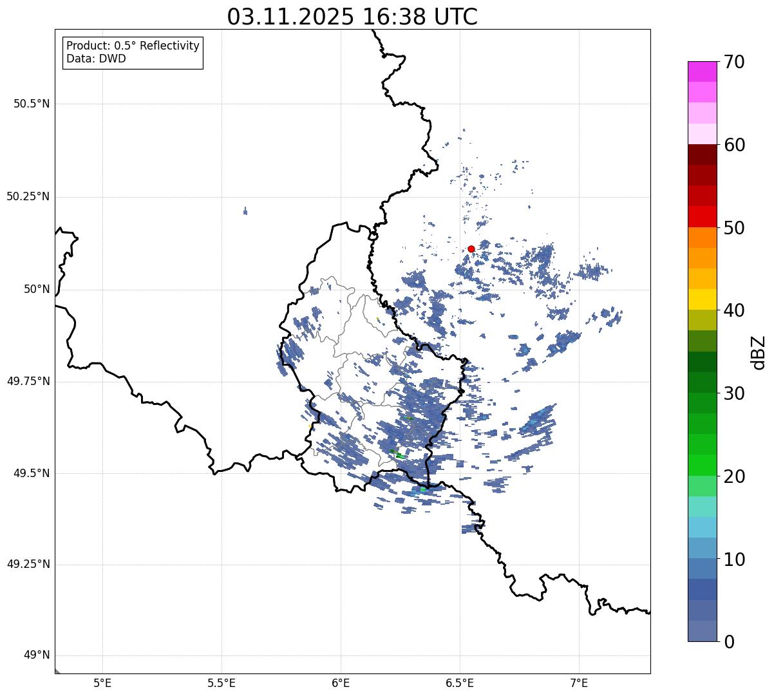The width and height of the screenshot is (774, 696).
Task: Click the colorbar tick label '0'
Action: pos(729,642)
